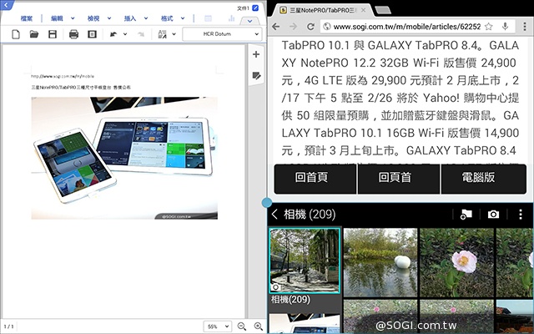
Task: Open the HCR Dotum font dropdown
Action: pos(222,34)
